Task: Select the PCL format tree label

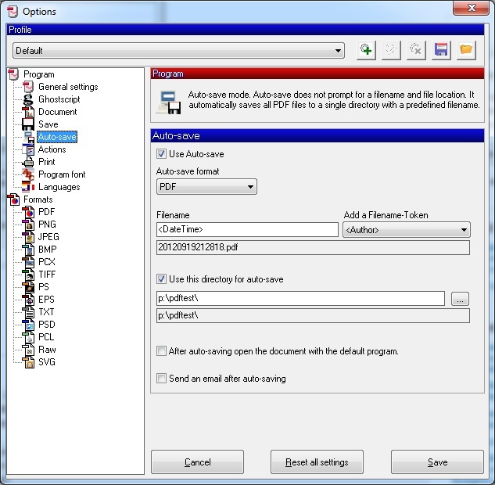Action: point(46,337)
